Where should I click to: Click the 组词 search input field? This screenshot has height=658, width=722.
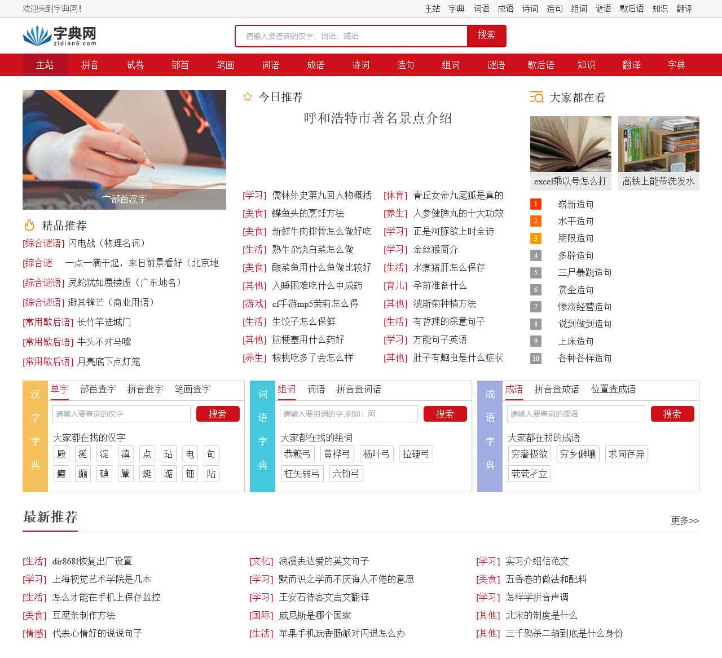tap(348, 414)
